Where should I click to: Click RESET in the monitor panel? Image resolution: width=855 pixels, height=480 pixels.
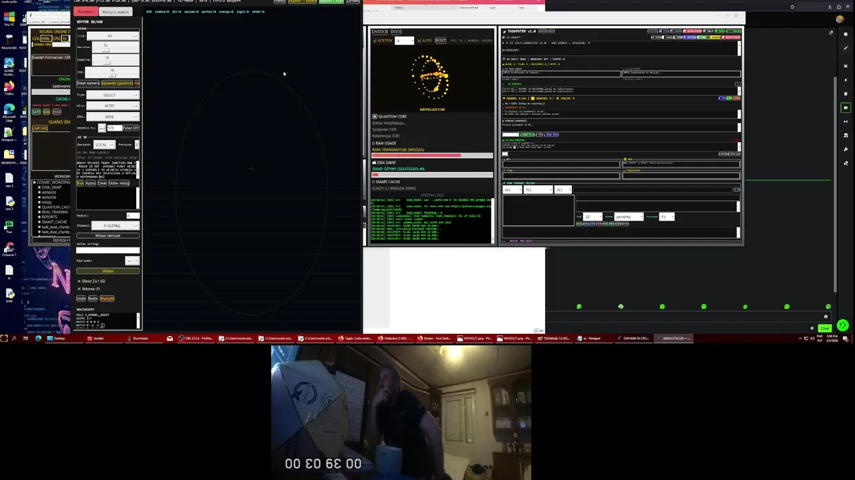tap(440, 41)
